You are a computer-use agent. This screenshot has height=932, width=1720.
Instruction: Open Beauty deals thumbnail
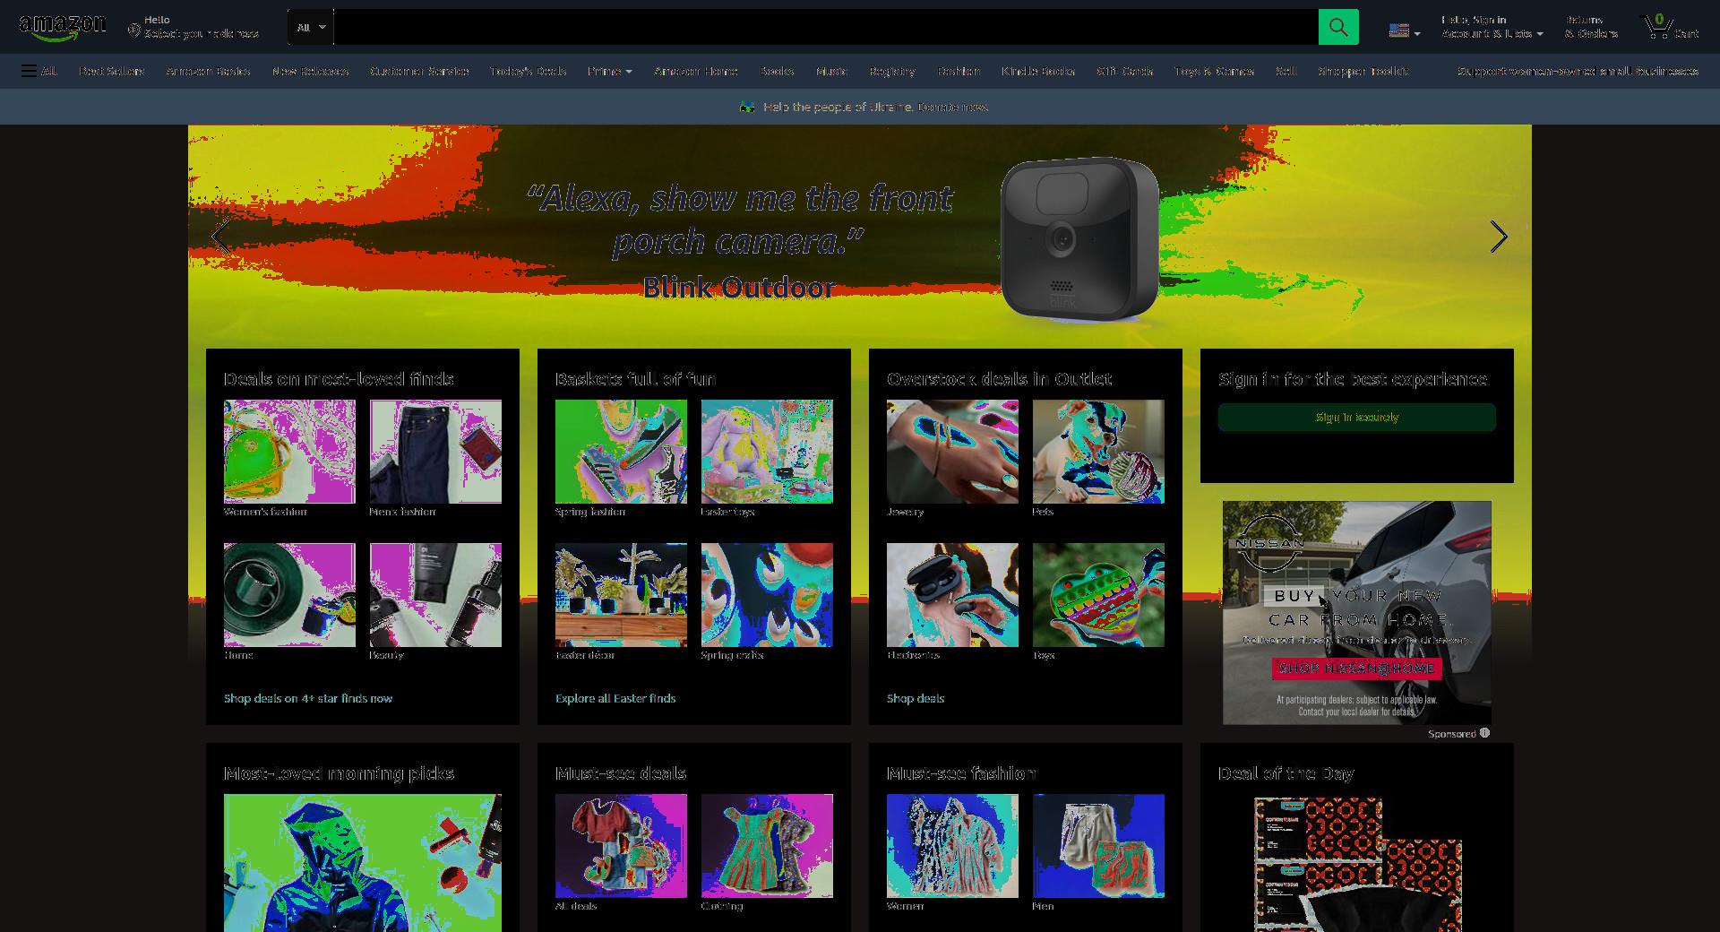(435, 595)
